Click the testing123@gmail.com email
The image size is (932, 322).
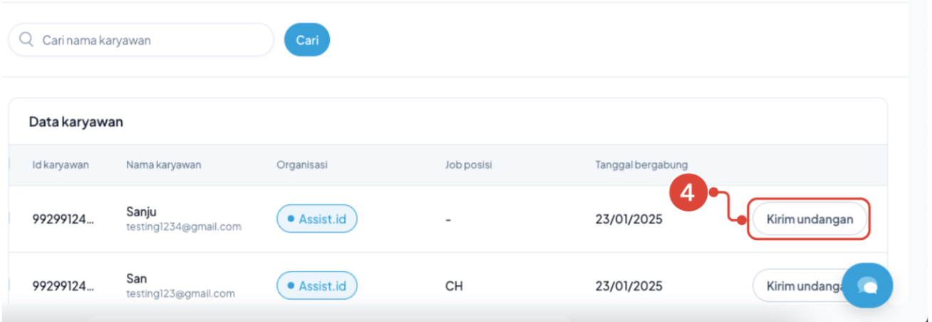click(180, 294)
